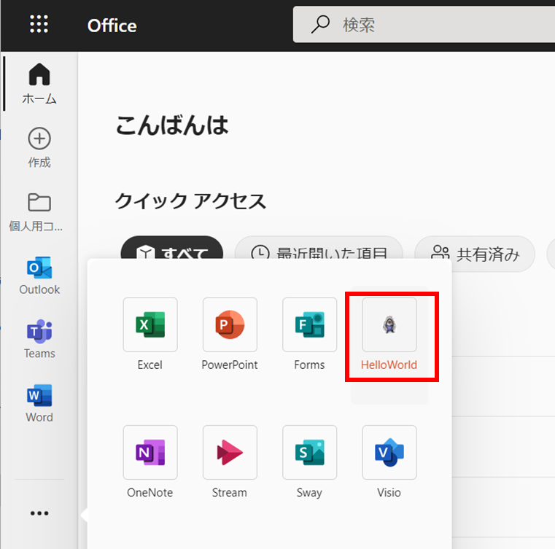Click the Sway text label
Screen dimensions: 555x549
[309, 492]
